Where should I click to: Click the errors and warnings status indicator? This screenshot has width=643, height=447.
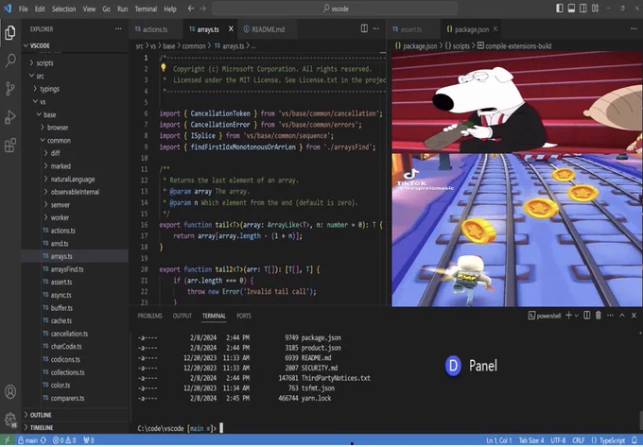(x=64, y=440)
